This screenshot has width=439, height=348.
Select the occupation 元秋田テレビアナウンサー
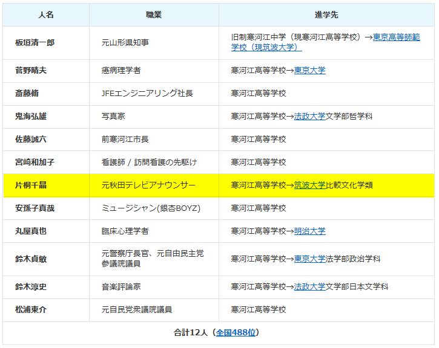[x=148, y=185]
